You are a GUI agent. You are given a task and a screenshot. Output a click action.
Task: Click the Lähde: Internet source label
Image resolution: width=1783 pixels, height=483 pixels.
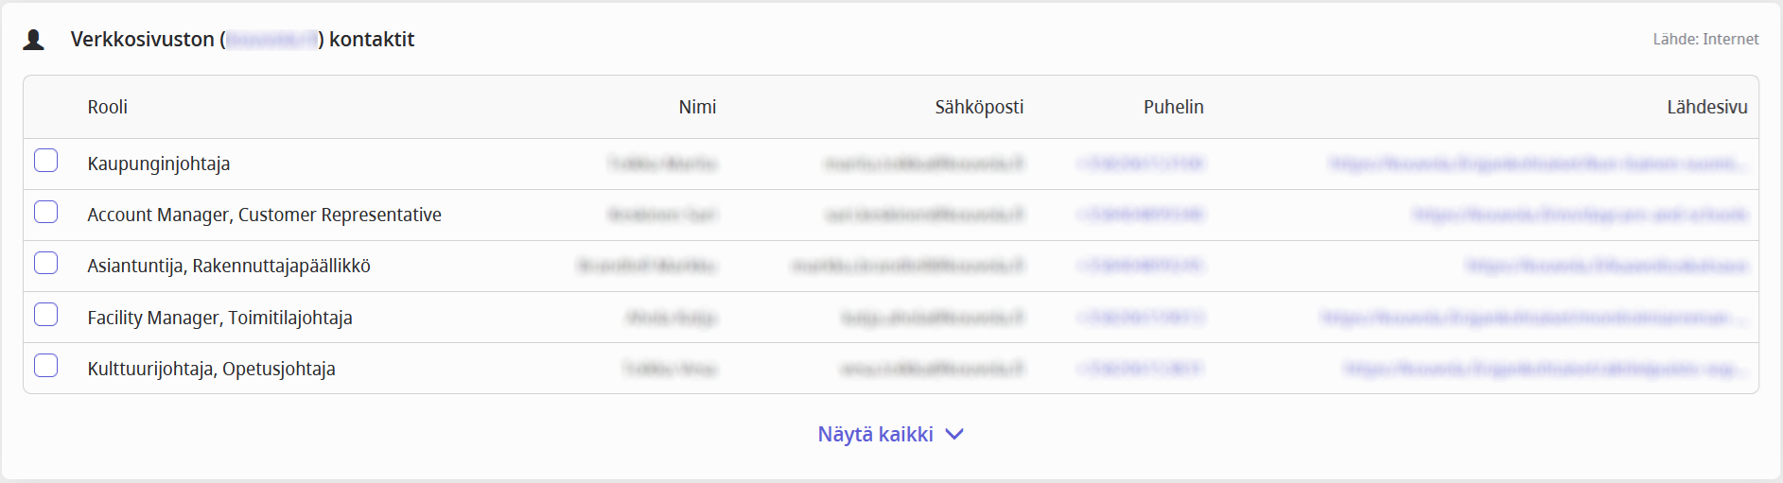[x=1704, y=40]
